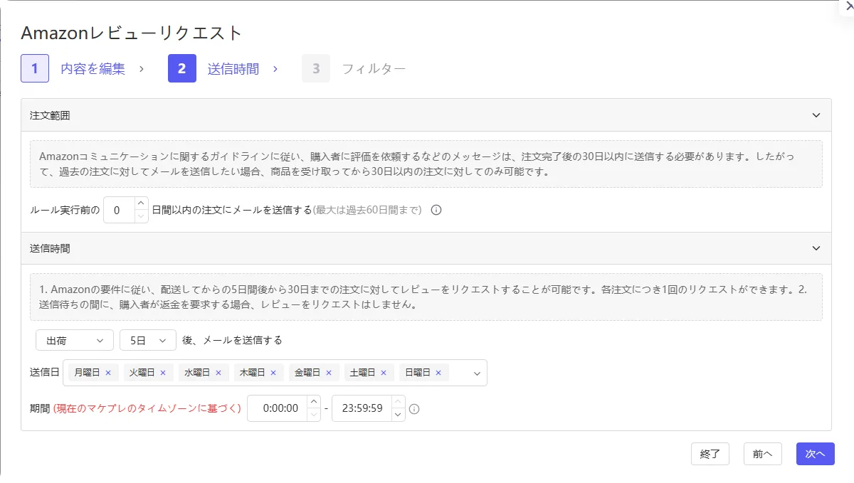Open the 5日 delay dropdown
Image resolution: width=854 pixels, height=483 pixels.
(148, 341)
